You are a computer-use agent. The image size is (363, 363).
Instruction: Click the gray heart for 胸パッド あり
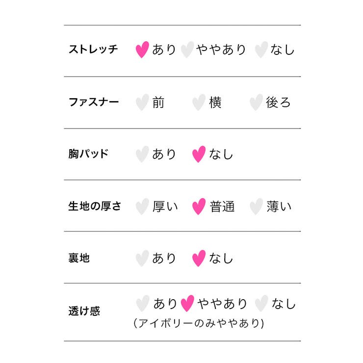[142, 154]
